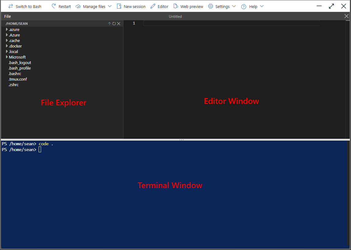Expand the Help dropdown chevron
This screenshot has width=351, height=250.
(262, 6)
